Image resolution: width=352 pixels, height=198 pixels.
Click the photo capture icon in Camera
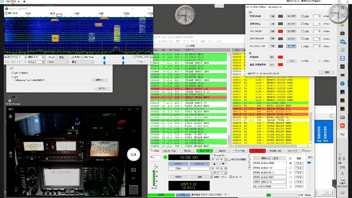coord(133,170)
